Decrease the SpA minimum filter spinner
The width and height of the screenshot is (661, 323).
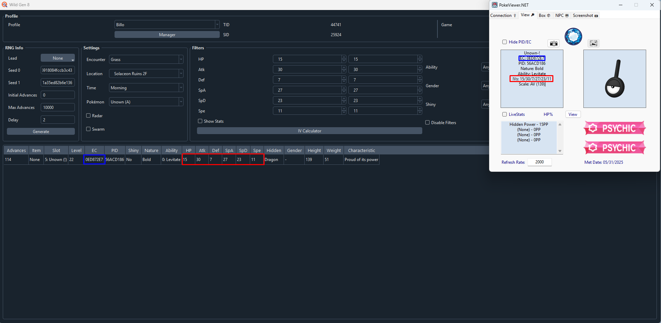344,92
